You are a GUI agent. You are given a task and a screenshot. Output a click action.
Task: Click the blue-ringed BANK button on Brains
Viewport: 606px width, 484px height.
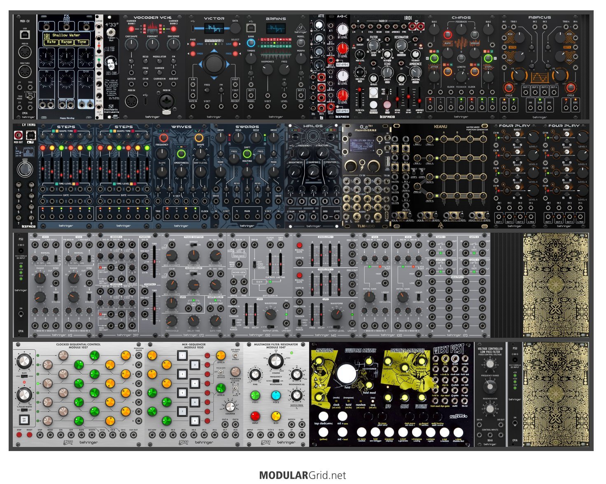tap(251, 42)
